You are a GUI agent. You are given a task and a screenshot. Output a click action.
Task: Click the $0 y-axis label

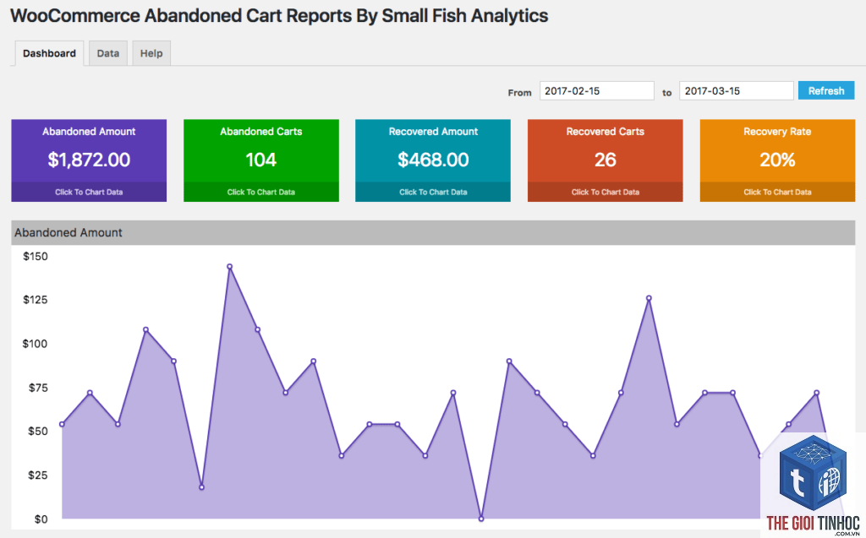click(x=41, y=519)
